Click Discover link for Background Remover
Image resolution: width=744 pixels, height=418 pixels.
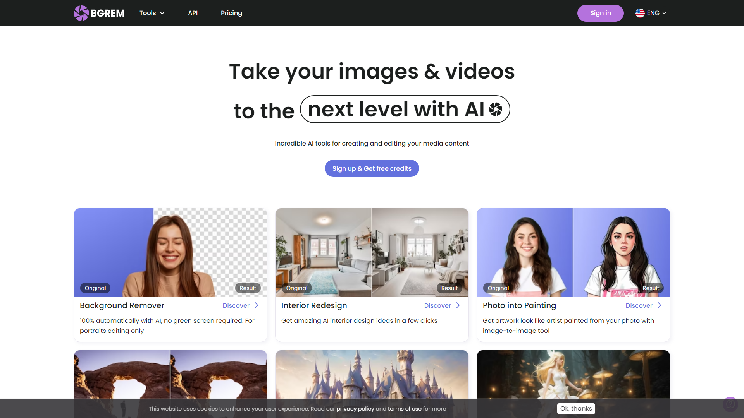click(236, 306)
